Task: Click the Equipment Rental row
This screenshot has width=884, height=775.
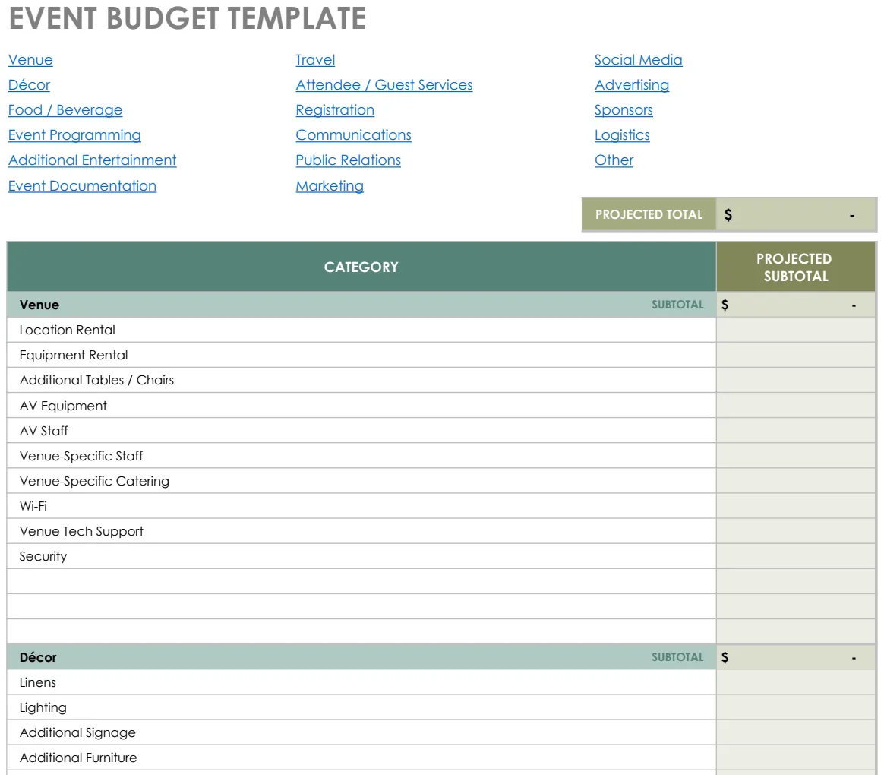Action: coord(361,355)
